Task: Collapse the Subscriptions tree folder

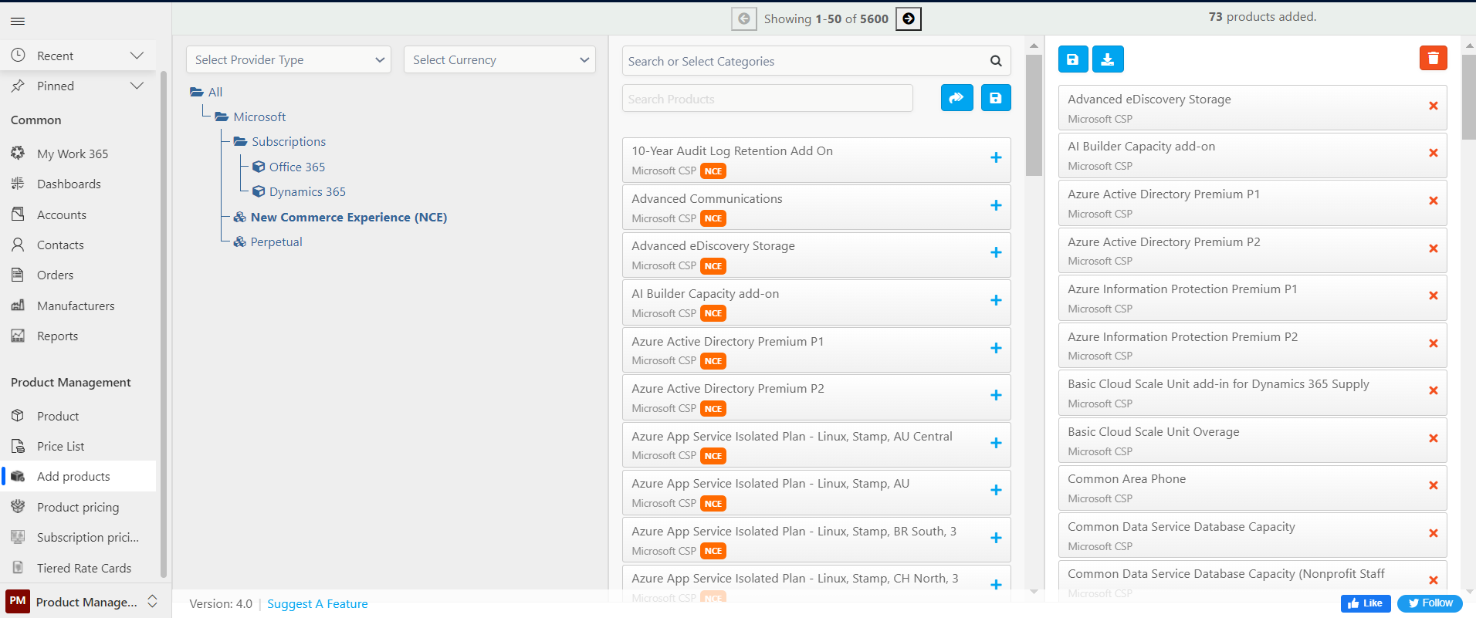Action: click(x=240, y=142)
